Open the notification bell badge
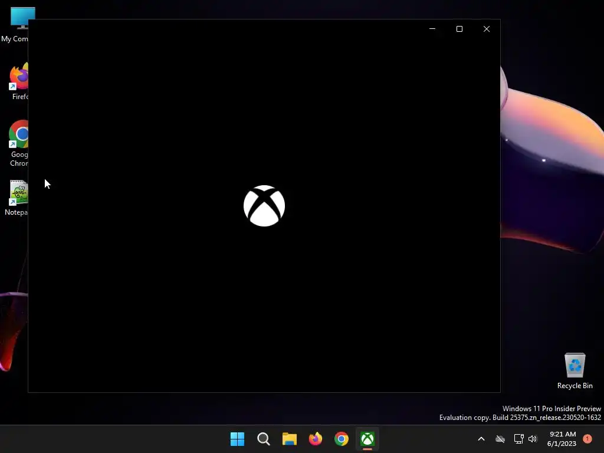The height and width of the screenshot is (453, 604). point(587,439)
